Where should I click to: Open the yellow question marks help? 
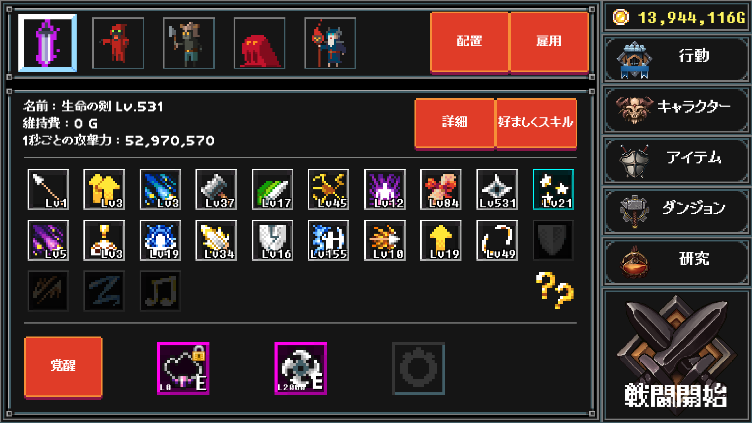555,290
